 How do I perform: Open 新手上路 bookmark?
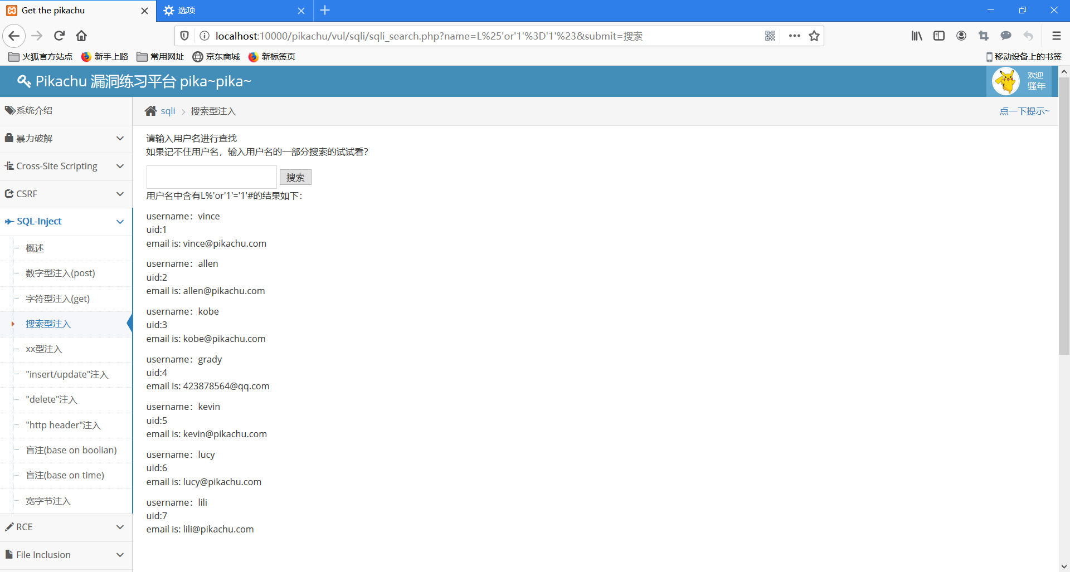(x=105, y=56)
